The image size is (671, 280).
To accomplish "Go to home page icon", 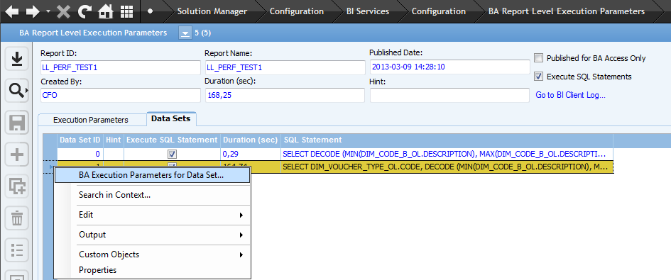I will click(105, 11).
